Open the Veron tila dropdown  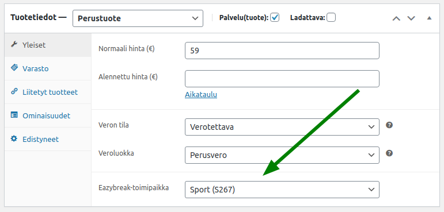tap(282, 127)
